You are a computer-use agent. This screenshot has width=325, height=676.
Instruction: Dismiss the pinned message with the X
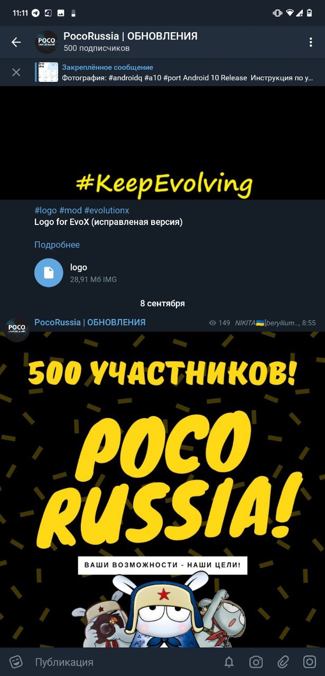16,72
